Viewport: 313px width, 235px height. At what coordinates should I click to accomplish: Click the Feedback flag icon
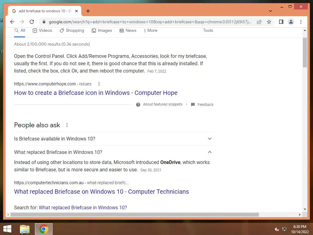coord(193,105)
